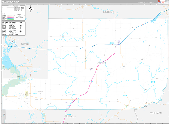Select the OTHELLO row in ZIP index
170x124 pixels.
pyautogui.click(x=14, y=33)
